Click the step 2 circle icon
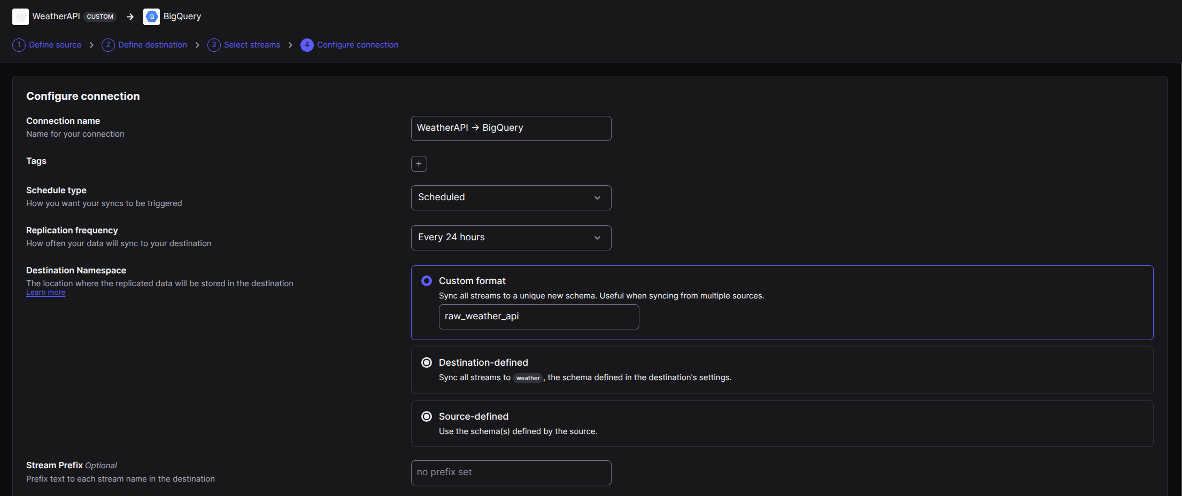 pyautogui.click(x=108, y=45)
